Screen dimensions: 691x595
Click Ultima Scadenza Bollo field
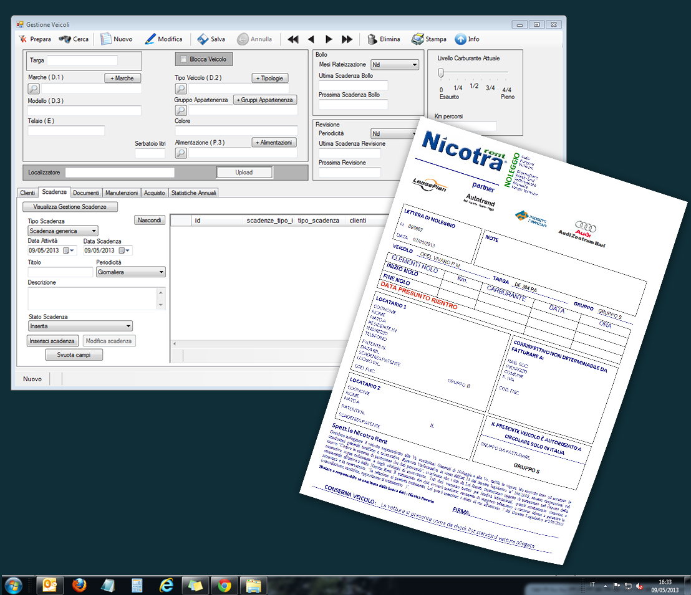(x=354, y=85)
